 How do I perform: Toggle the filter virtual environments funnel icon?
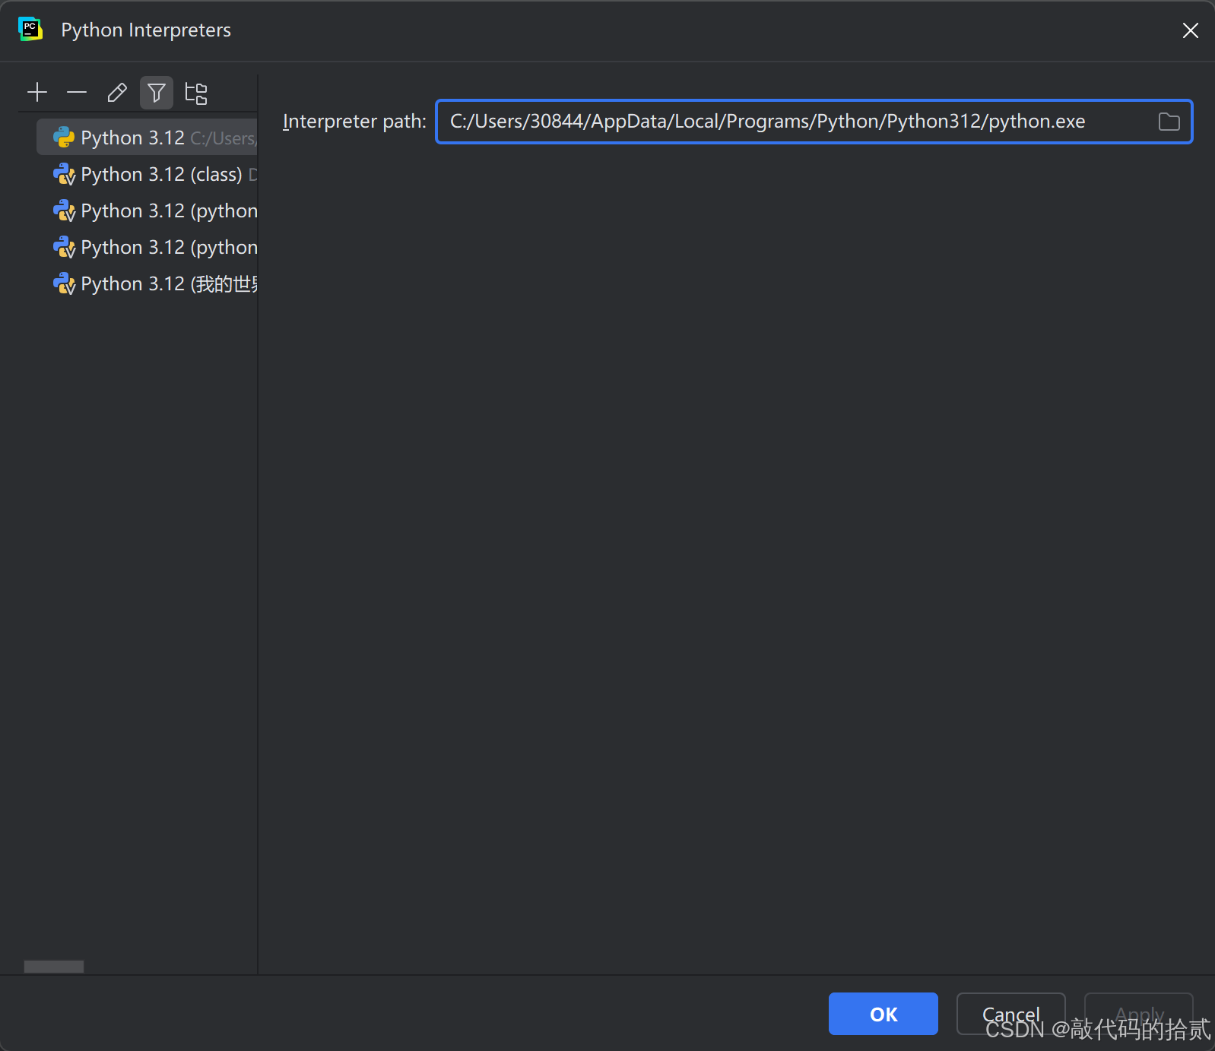pos(157,93)
